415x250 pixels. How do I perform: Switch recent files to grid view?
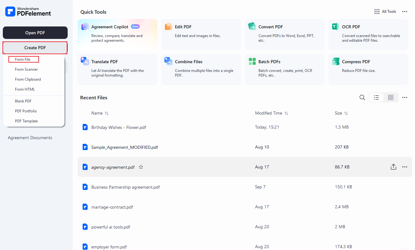click(391, 97)
